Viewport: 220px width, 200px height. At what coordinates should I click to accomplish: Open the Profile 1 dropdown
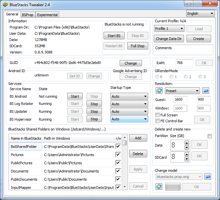pos(169,29)
